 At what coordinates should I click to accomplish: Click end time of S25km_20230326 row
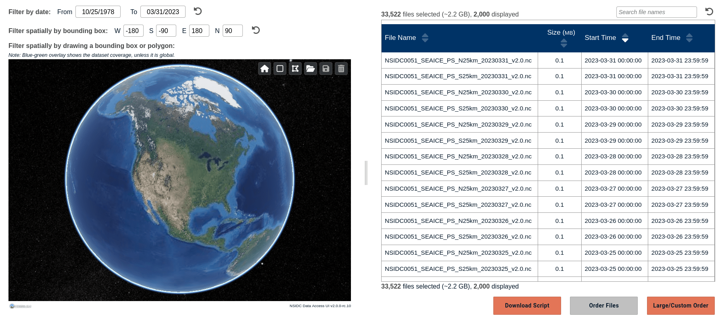click(x=680, y=237)
